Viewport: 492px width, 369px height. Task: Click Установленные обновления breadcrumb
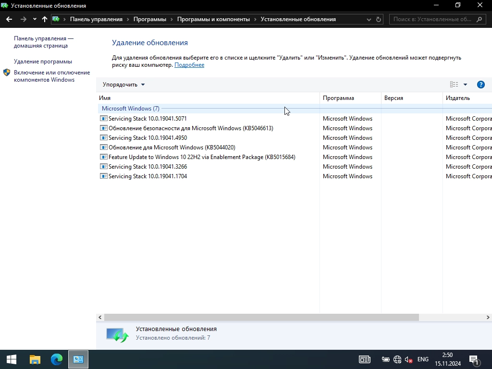point(298,19)
